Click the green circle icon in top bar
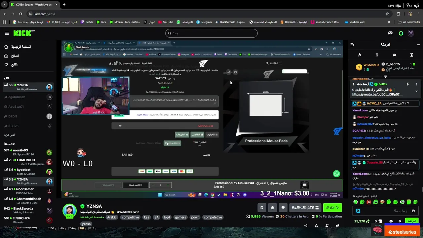Viewport: 423px width, 238px height. coord(401,33)
